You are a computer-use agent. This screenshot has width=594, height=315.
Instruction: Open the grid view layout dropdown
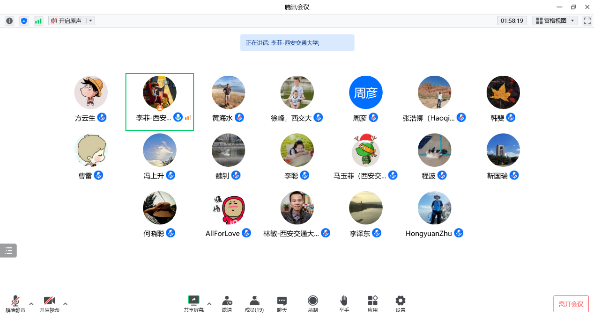tap(555, 21)
